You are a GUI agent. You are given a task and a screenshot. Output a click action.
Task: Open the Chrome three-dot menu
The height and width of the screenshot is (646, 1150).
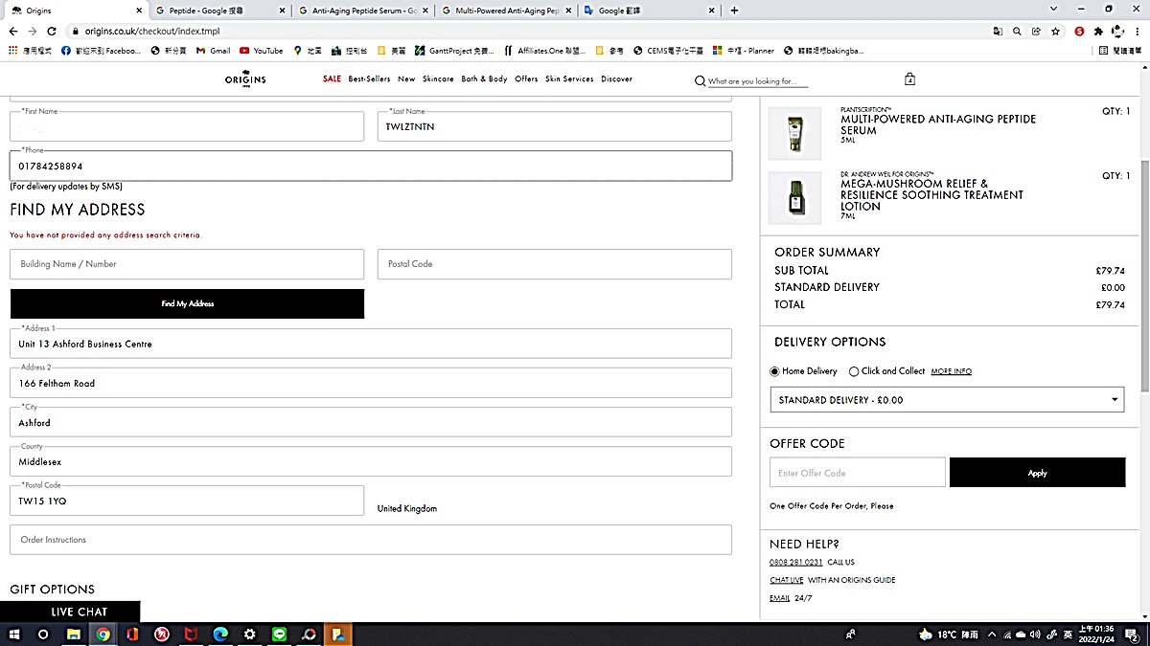point(1138,31)
